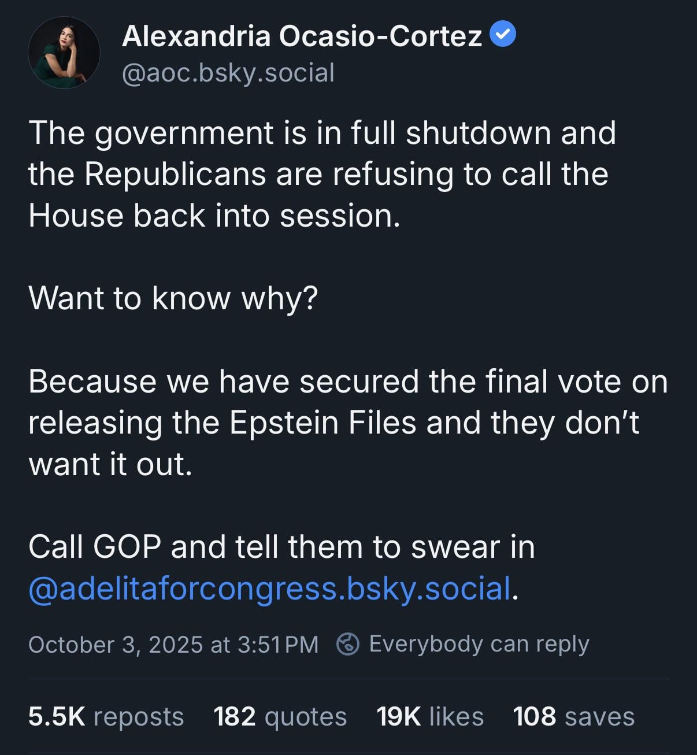This screenshot has width=697, height=755.
Task: Click the text "House back into session."
Action: [214, 216]
